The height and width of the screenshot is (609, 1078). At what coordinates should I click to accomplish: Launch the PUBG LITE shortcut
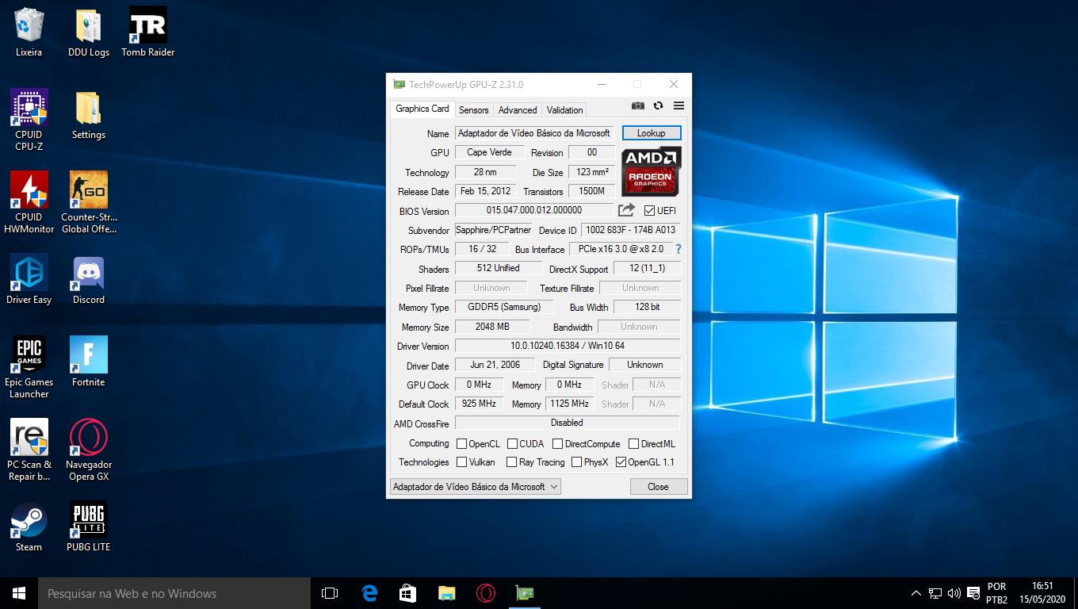point(89,527)
